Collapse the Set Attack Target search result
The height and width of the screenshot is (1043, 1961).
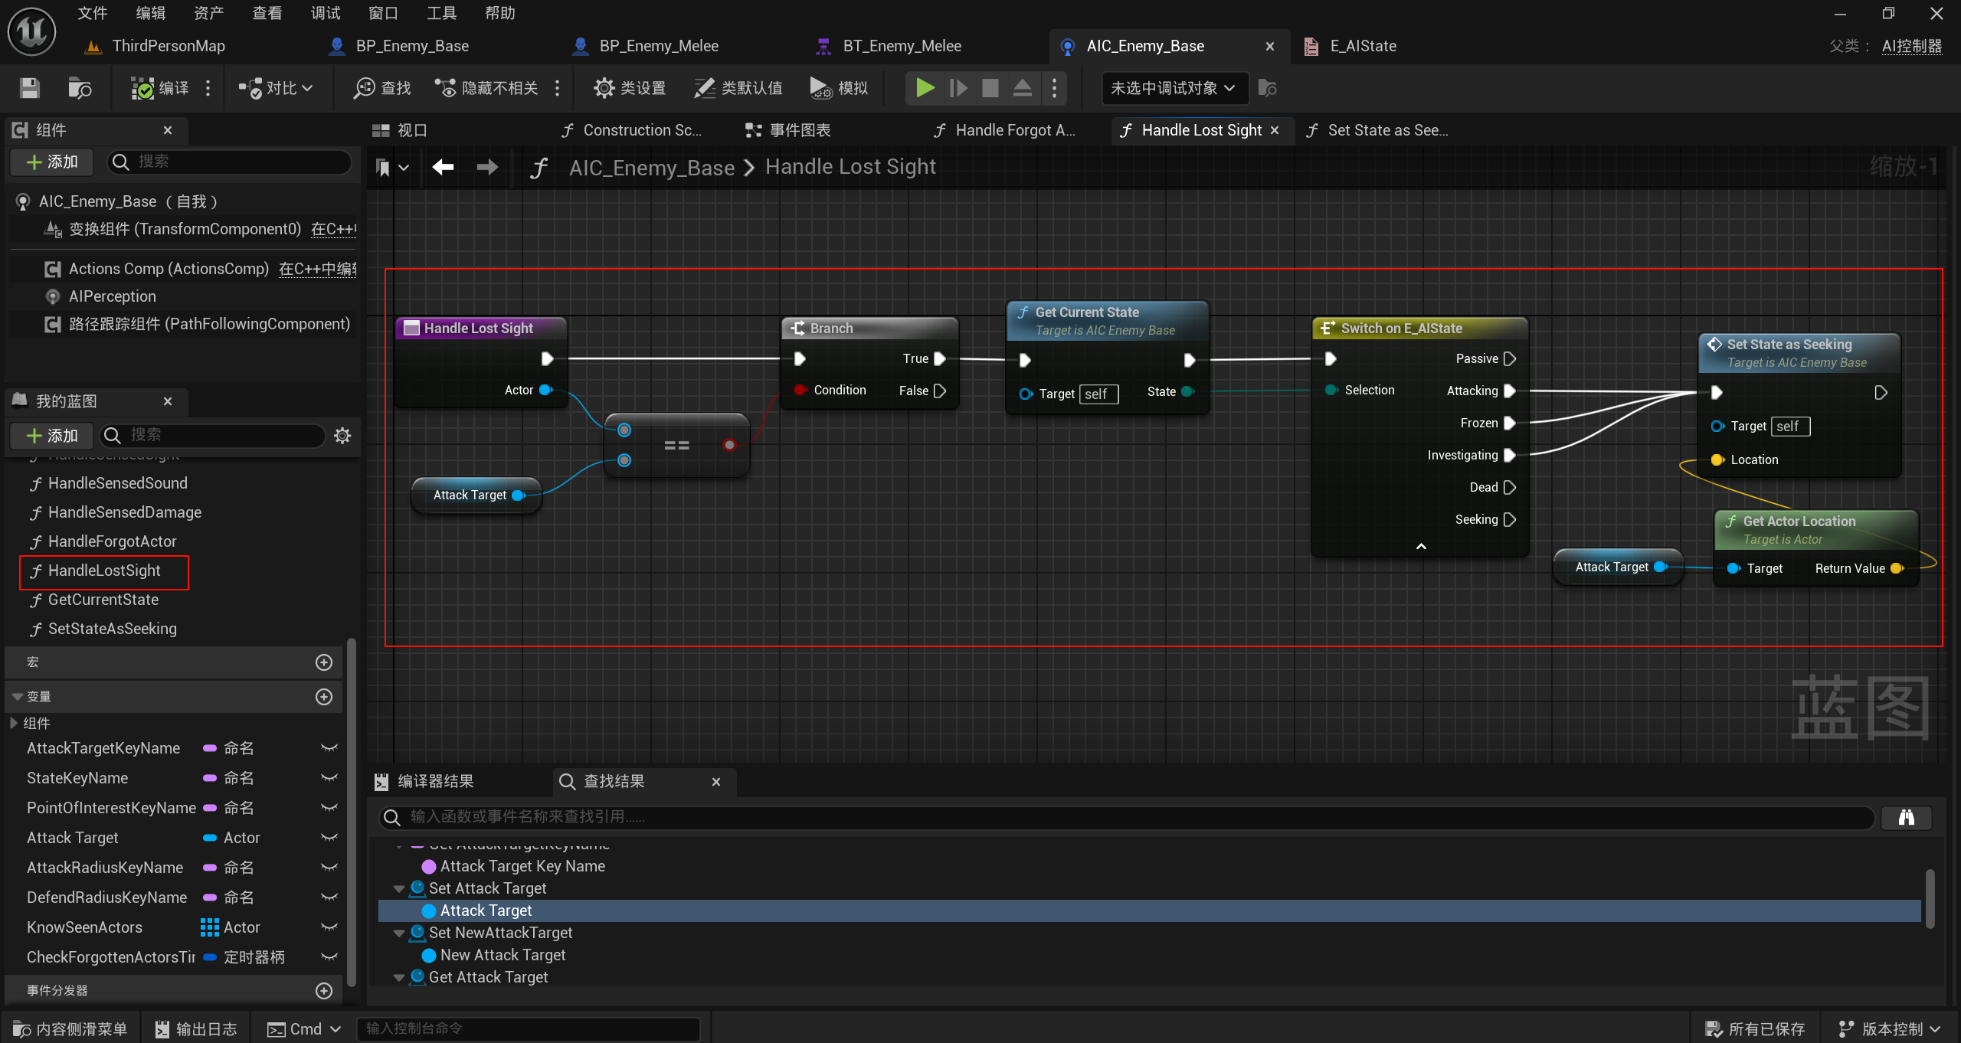398,889
